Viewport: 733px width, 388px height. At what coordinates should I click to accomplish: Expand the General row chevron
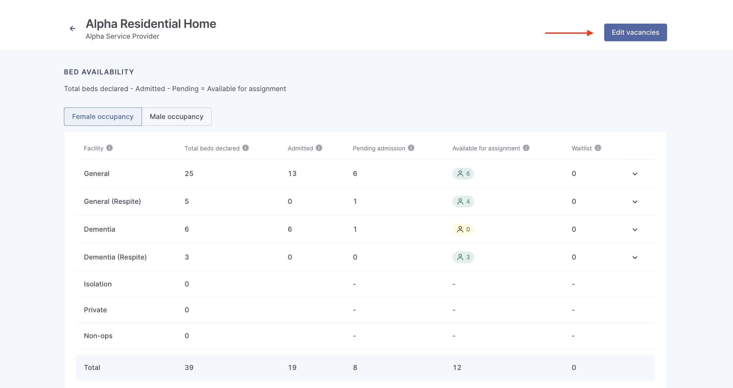coord(635,174)
